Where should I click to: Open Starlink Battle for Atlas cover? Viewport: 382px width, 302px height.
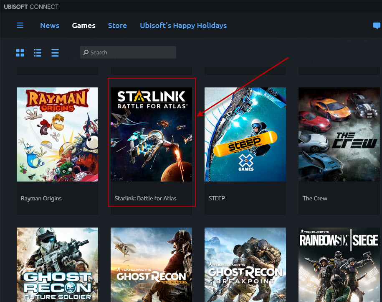151,134
